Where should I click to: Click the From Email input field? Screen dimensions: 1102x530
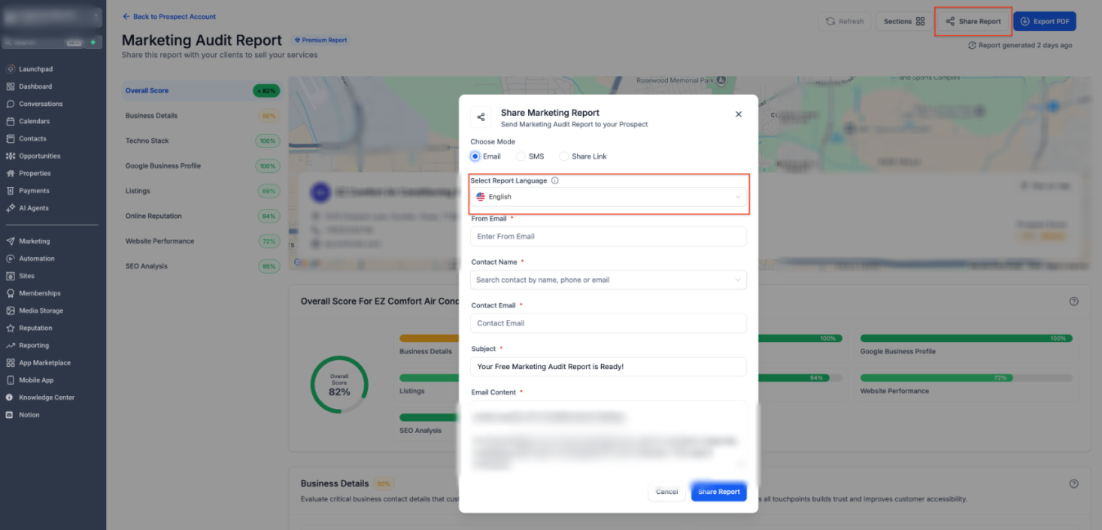coord(608,236)
